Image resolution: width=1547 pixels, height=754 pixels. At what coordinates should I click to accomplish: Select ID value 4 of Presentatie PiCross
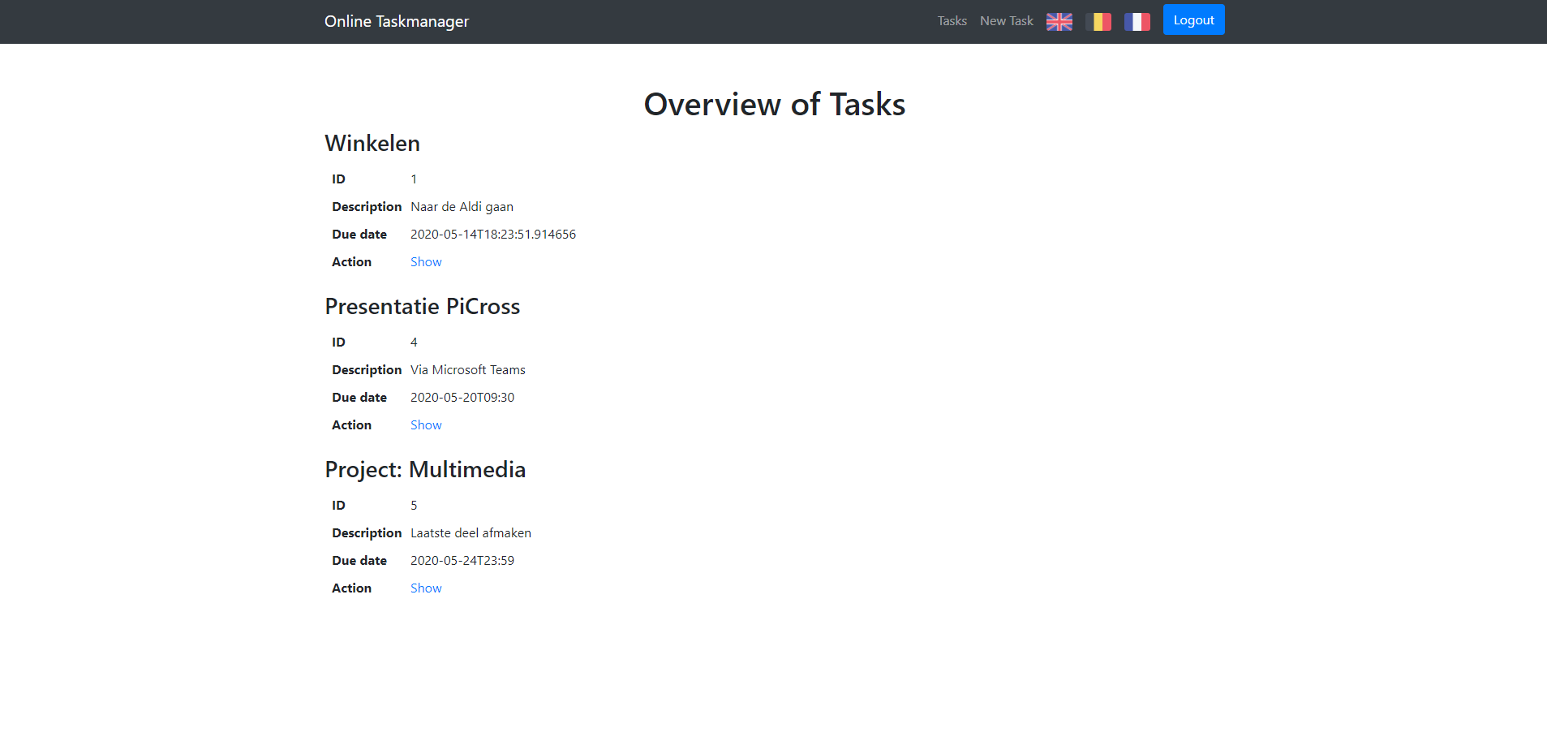pyautogui.click(x=414, y=343)
